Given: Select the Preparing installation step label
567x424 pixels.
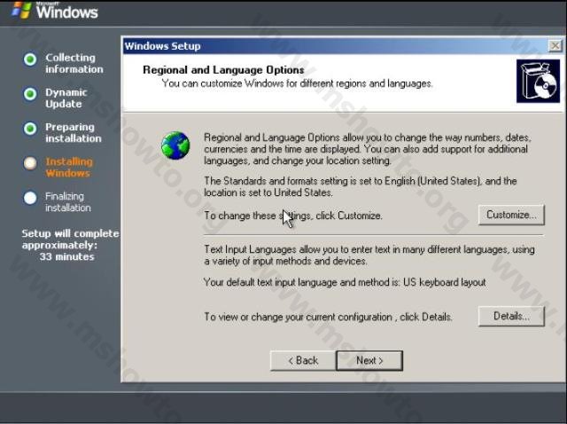Looking at the screenshot, I should (x=74, y=132).
